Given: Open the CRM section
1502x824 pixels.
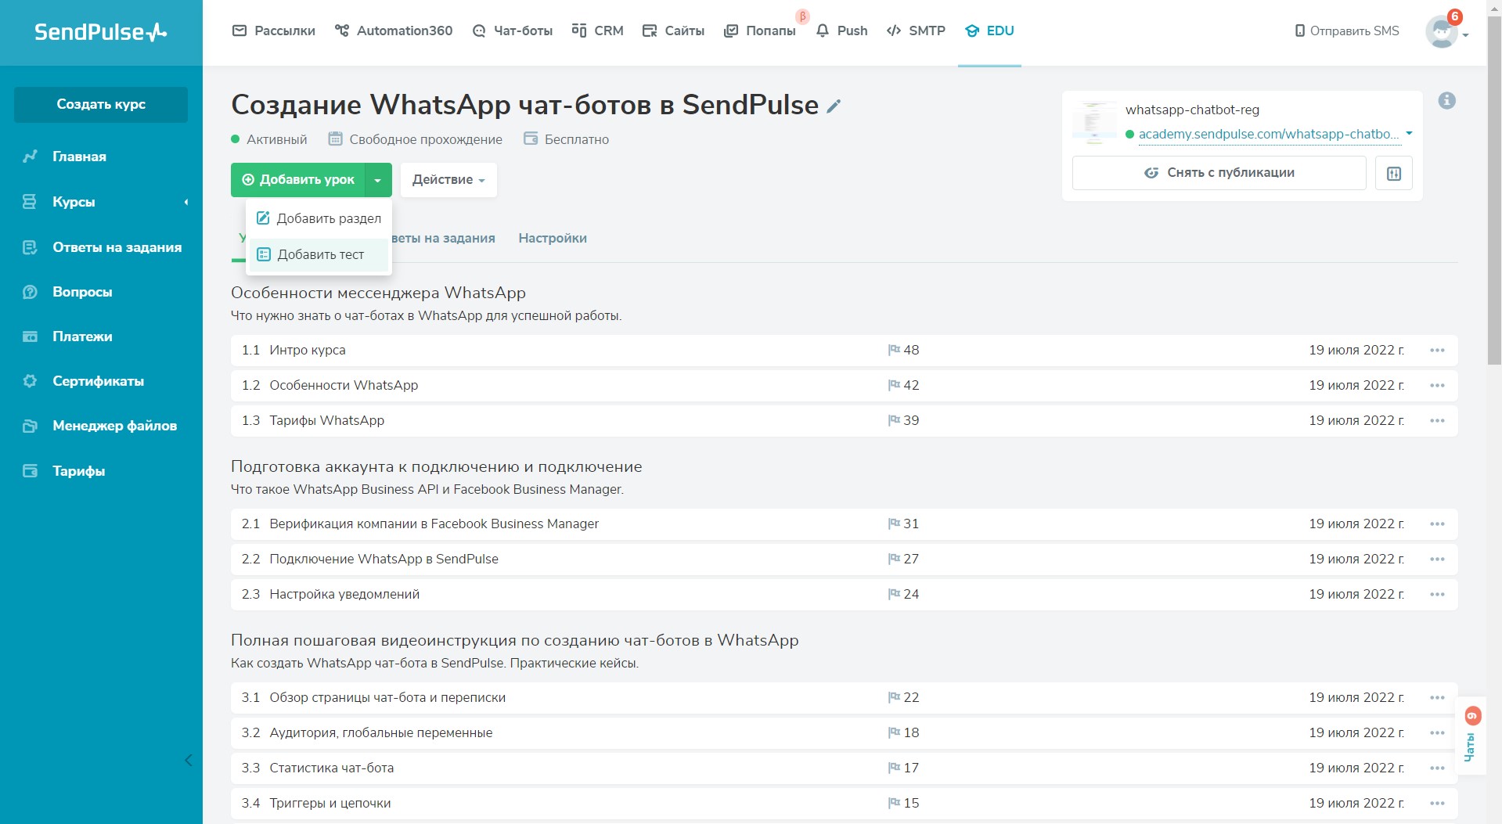Looking at the screenshot, I should [597, 31].
